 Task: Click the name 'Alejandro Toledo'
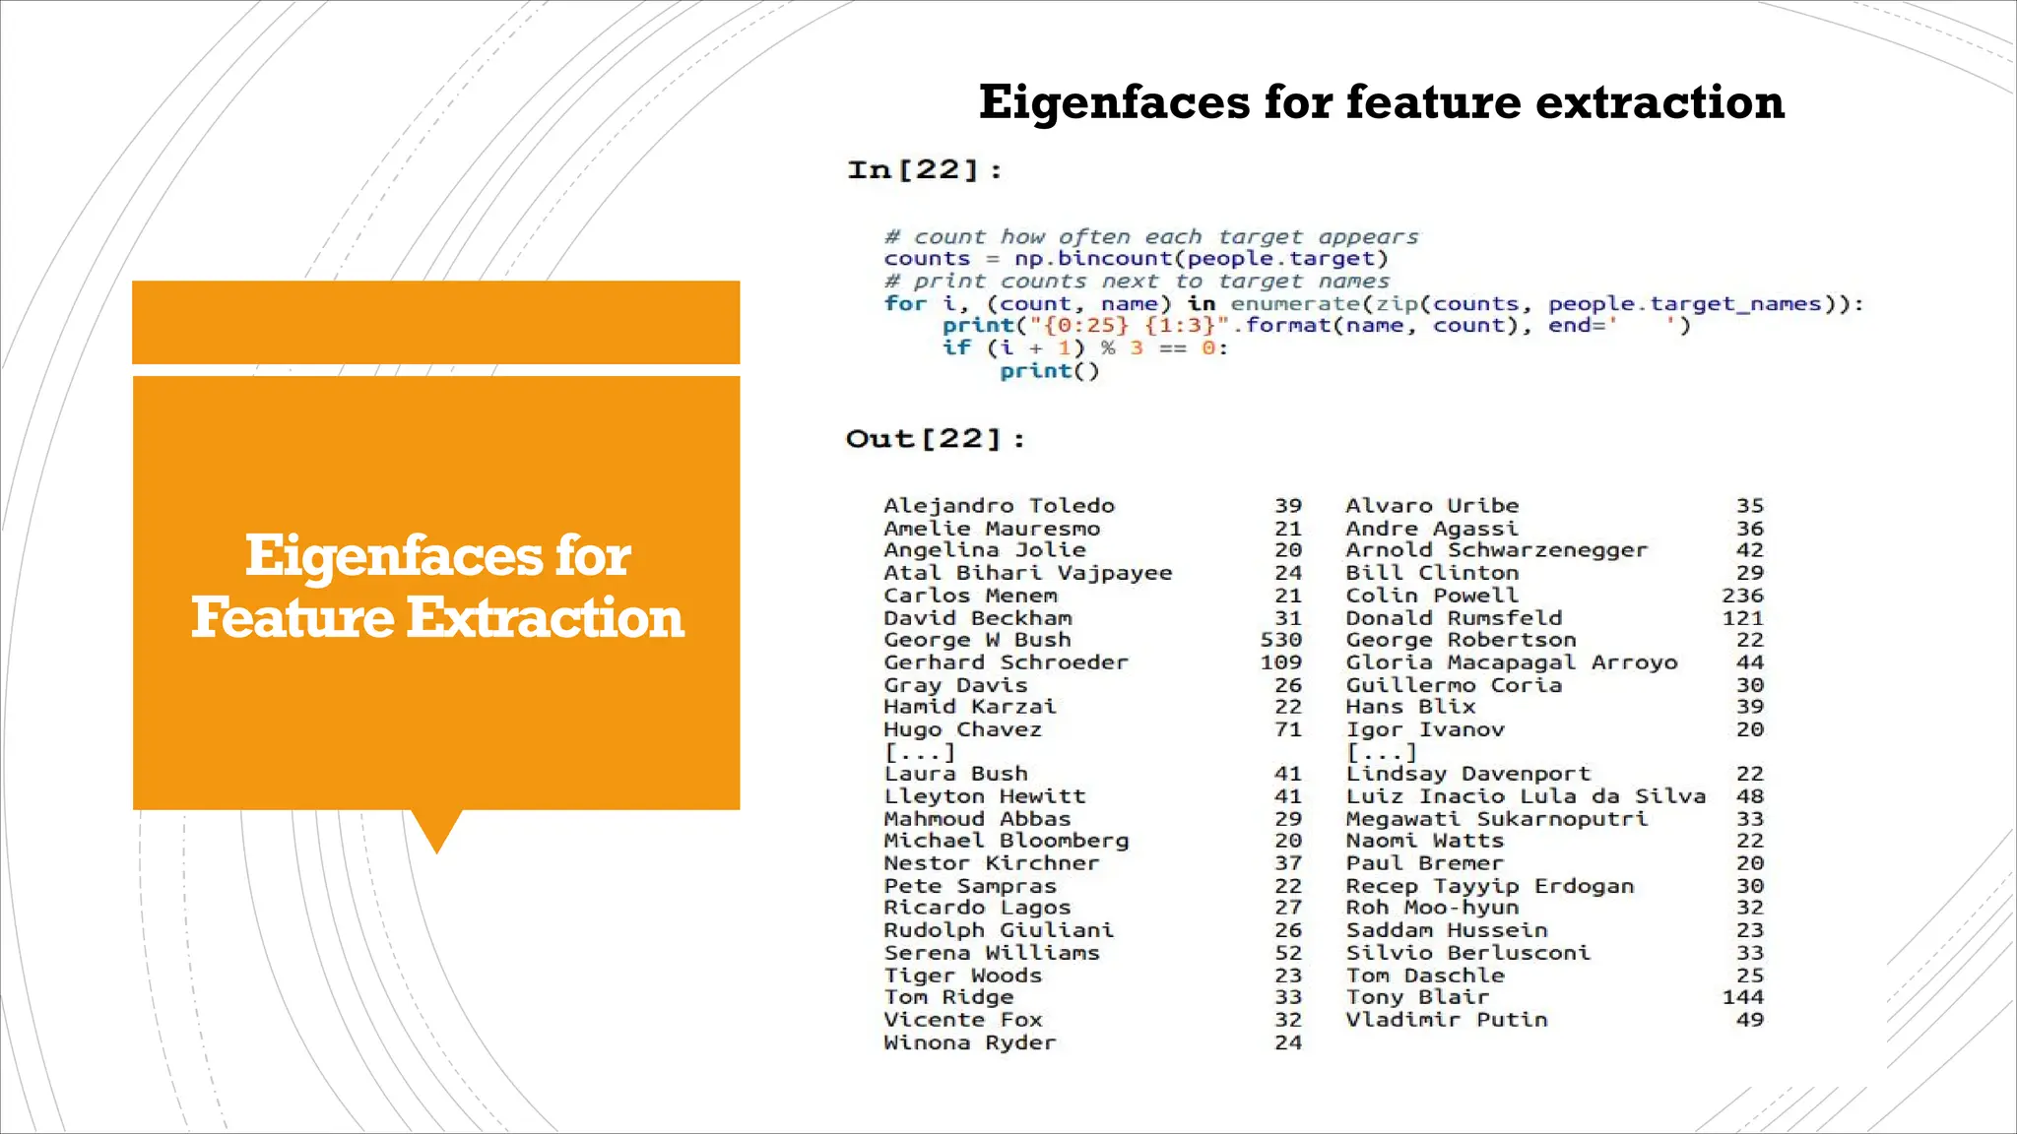[x=999, y=506]
